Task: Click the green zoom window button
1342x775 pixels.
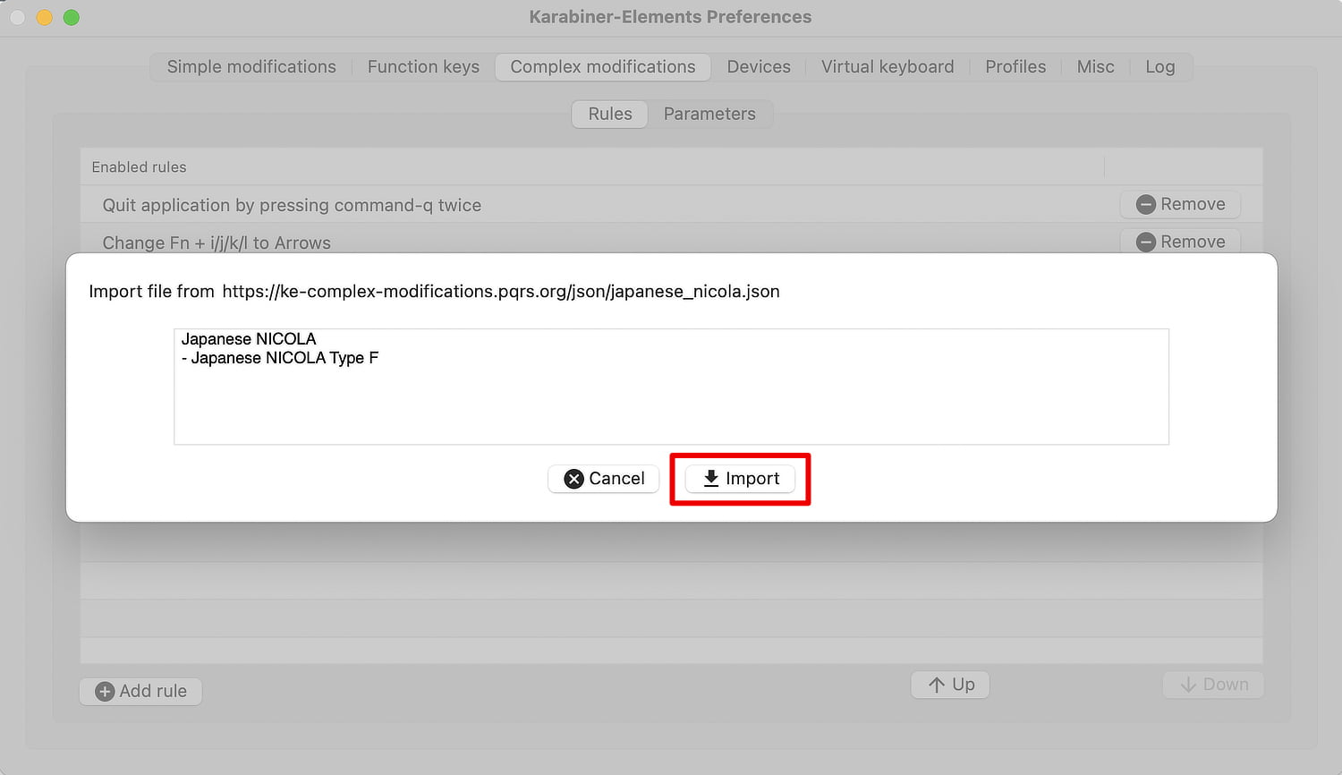Action: pos(72,17)
